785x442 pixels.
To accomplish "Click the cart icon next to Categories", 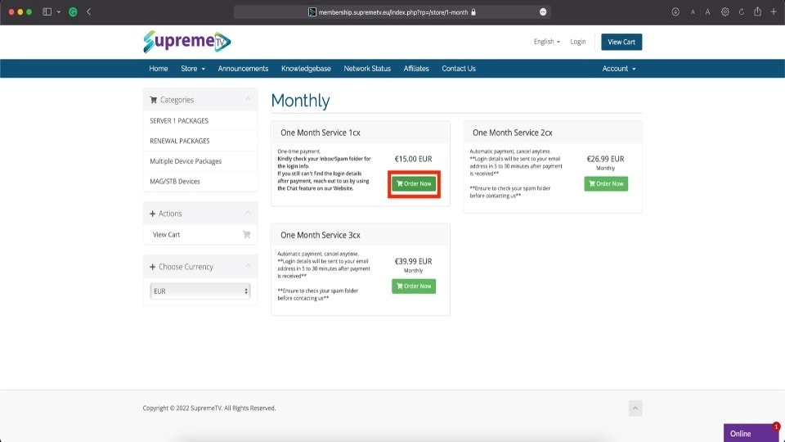I will pos(153,100).
